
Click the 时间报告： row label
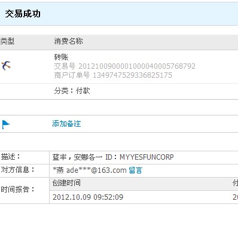(x=17, y=190)
